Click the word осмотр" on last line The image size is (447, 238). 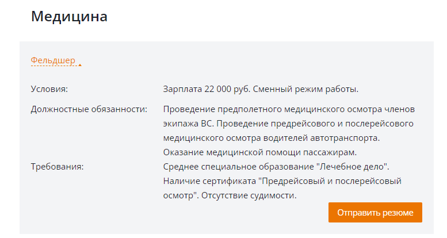click(x=181, y=195)
